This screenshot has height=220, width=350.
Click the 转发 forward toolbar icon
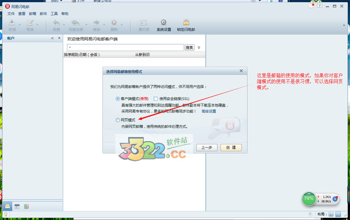[97, 23]
